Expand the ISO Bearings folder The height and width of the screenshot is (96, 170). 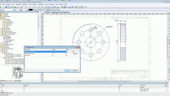(x=1, y=47)
